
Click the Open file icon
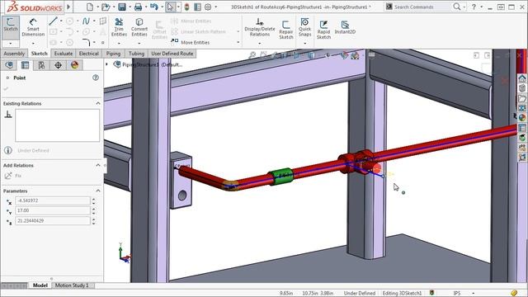pos(106,7)
